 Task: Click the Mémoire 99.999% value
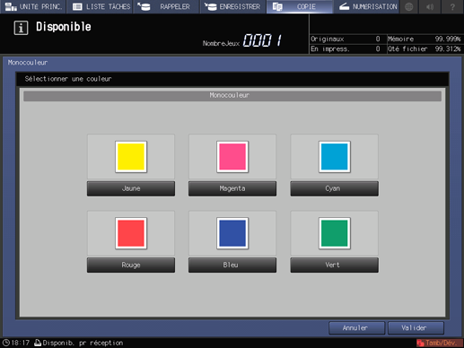tap(448, 39)
